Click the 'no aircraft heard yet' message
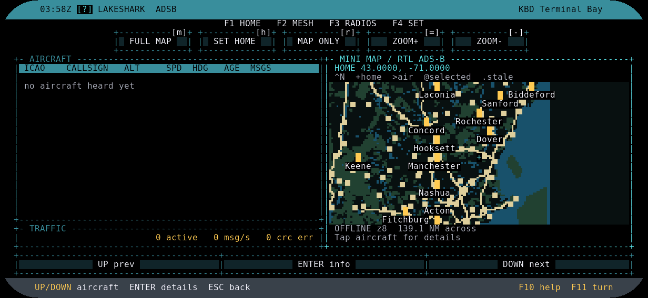This screenshot has height=298, width=648. point(79,86)
